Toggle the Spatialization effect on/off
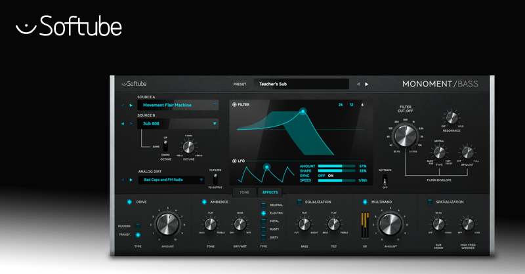The width and height of the screenshot is (525, 274). pos(430,202)
